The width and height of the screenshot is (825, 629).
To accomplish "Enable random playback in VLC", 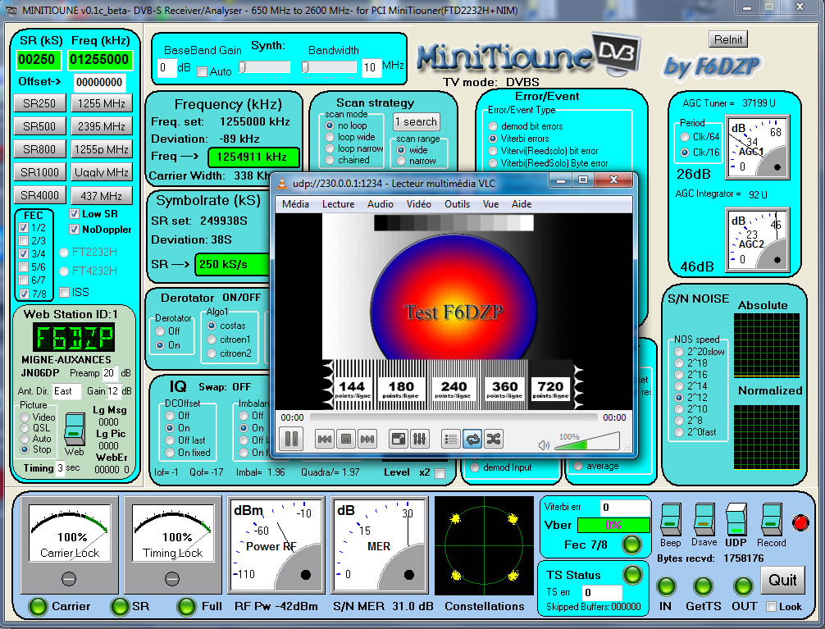I will pos(494,439).
